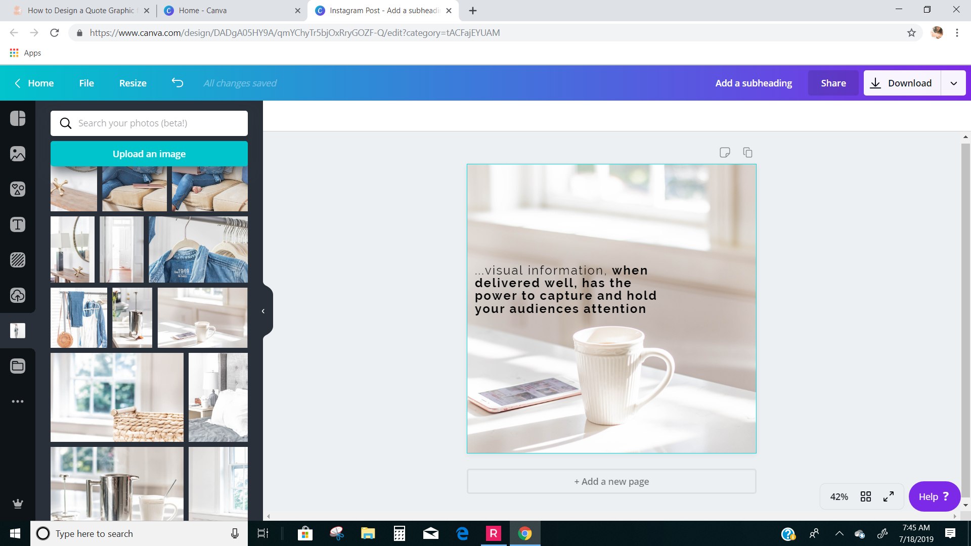Image resolution: width=971 pixels, height=546 pixels.
Task: Open the 42% zoom level menu
Action: click(838, 496)
